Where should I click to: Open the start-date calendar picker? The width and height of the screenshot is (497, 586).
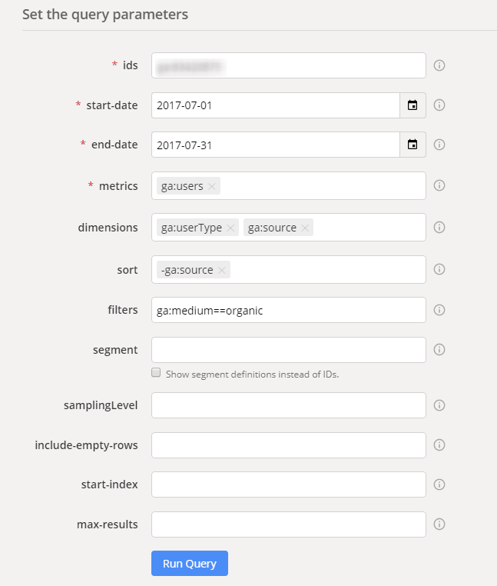413,105
